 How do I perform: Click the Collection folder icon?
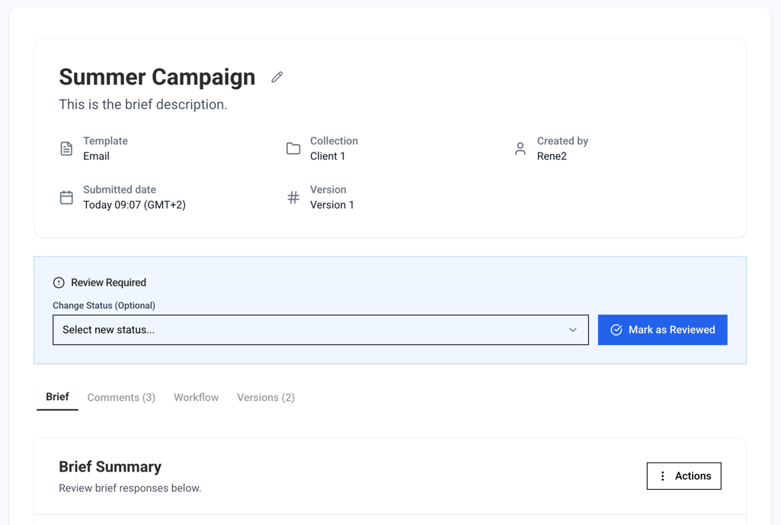(x=293, y=149)
